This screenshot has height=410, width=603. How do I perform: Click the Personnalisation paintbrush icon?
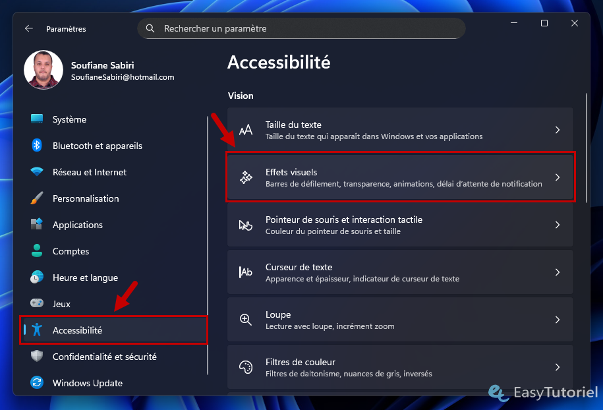click(x=38, y=198)
